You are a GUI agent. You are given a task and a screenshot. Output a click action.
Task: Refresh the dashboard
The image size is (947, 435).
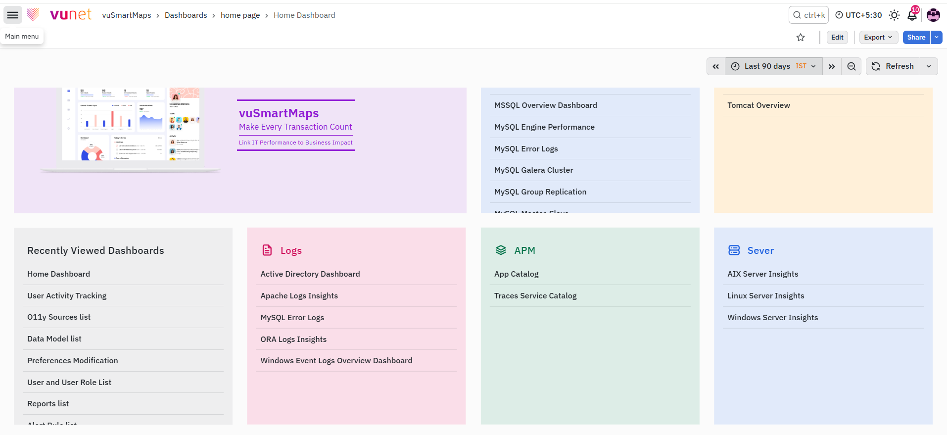tap(893, 66)
